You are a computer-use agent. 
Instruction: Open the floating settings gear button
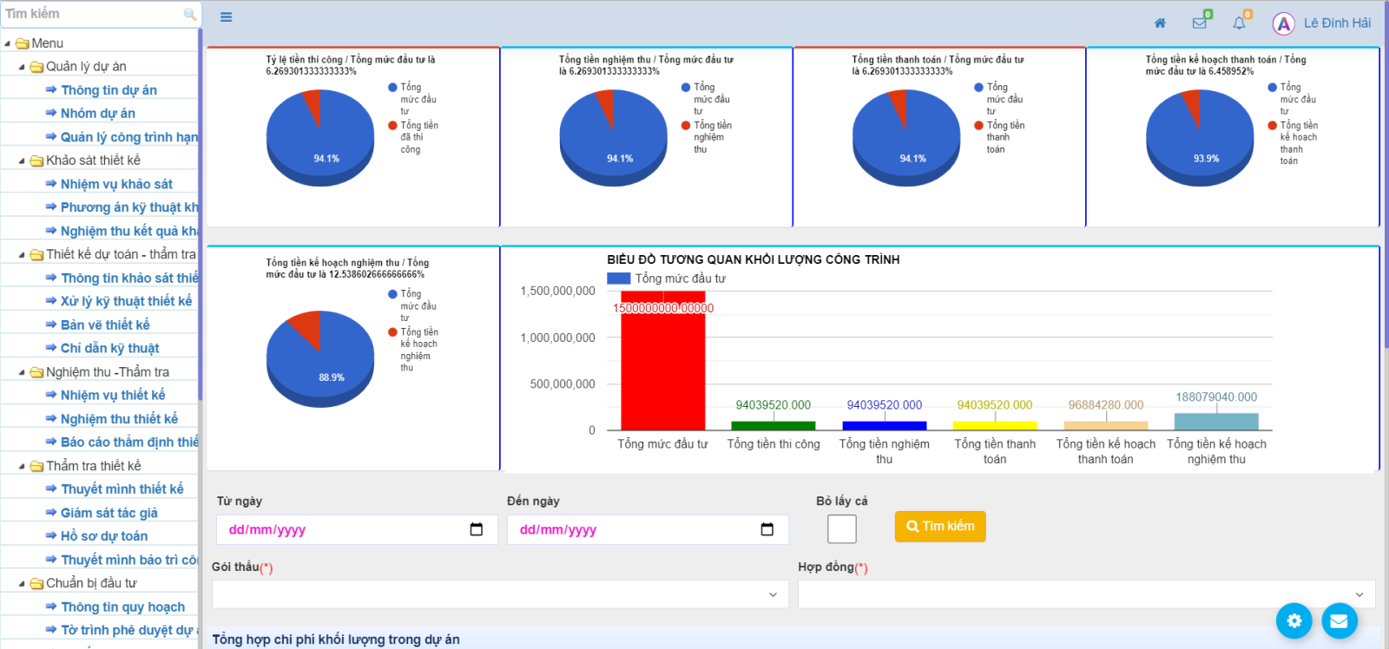coord(1294,620)
